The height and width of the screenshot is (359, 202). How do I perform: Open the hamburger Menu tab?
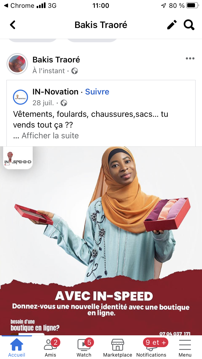tap(185, 347)
